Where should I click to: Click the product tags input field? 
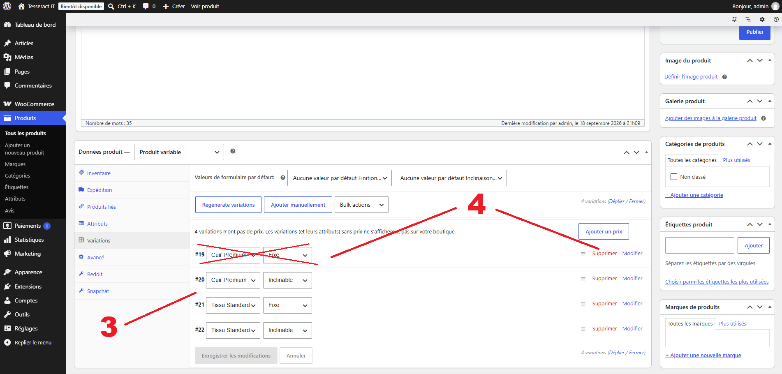tap(699, 245)
